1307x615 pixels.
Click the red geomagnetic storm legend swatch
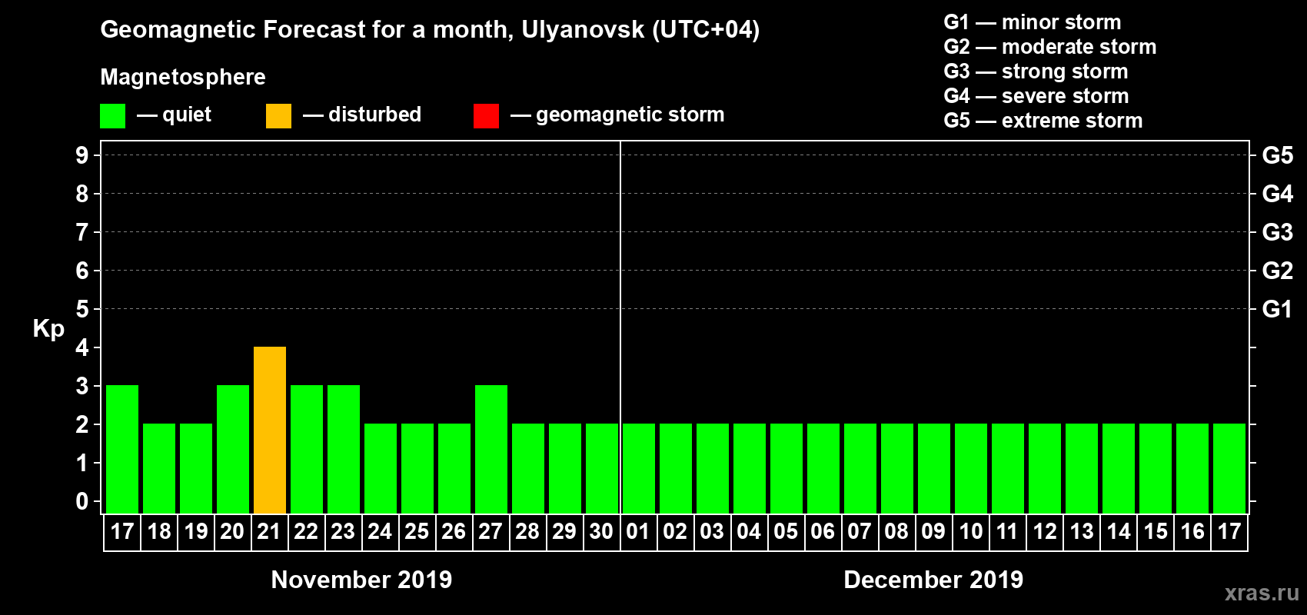coord(486,116)
